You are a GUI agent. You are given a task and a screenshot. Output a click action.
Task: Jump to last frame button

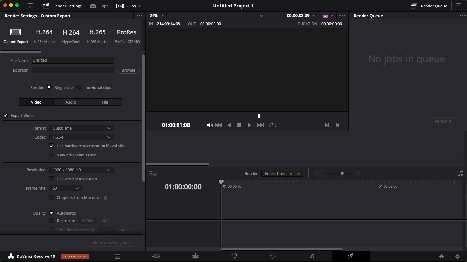(260, 125)
